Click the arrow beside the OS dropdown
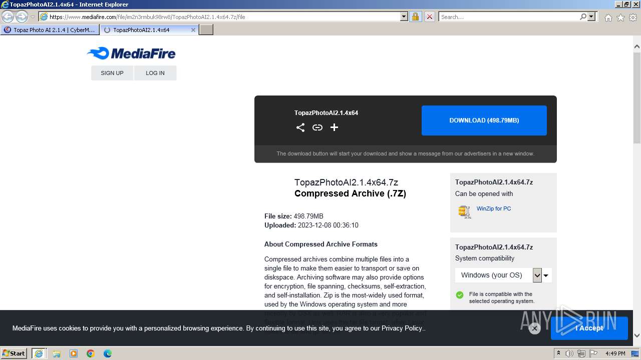 [x=546, y=275]
